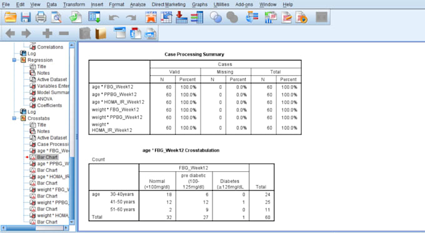Click the age * FBG_Week12 Crosstabulation title

(181, 150)
